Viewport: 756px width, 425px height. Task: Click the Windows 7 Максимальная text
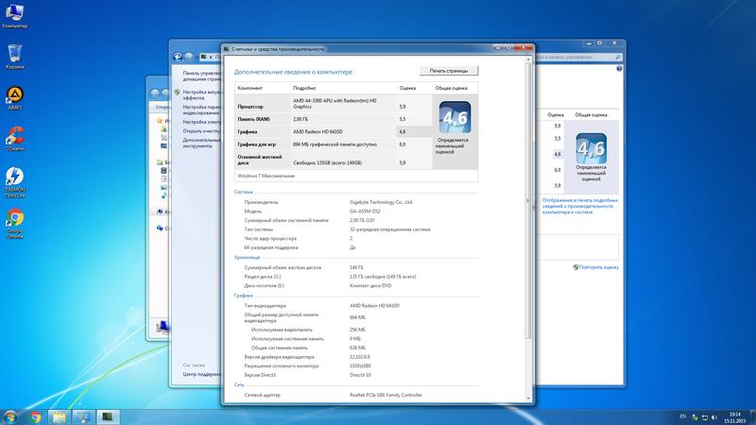click(266, 176)
